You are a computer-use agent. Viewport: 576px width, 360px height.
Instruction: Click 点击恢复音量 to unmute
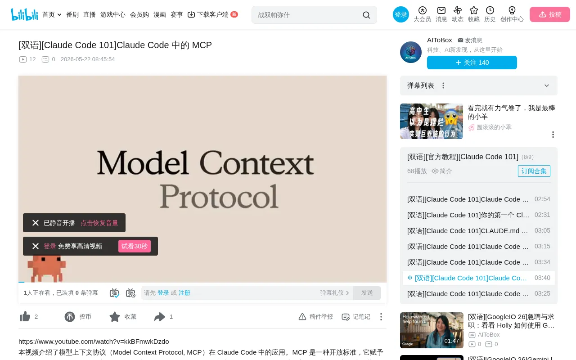point(99,223)
